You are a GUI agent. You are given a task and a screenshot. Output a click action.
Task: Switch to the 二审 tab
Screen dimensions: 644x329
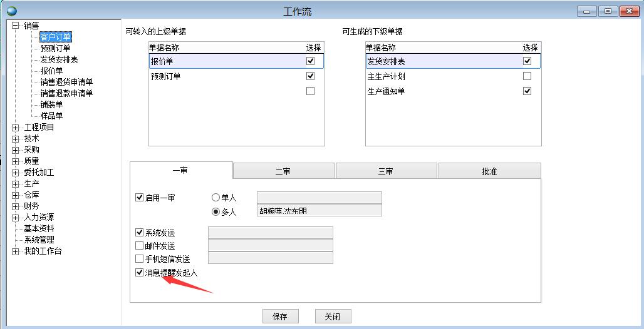[x=283, y=171]
